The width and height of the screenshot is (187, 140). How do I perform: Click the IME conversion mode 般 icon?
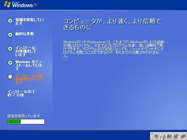click(169, 136)
